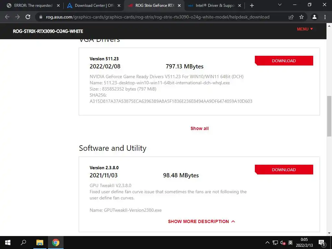Close the ROG Strix GeForce tab
Screen dimensions: 332x249
(x=179, y=6)
